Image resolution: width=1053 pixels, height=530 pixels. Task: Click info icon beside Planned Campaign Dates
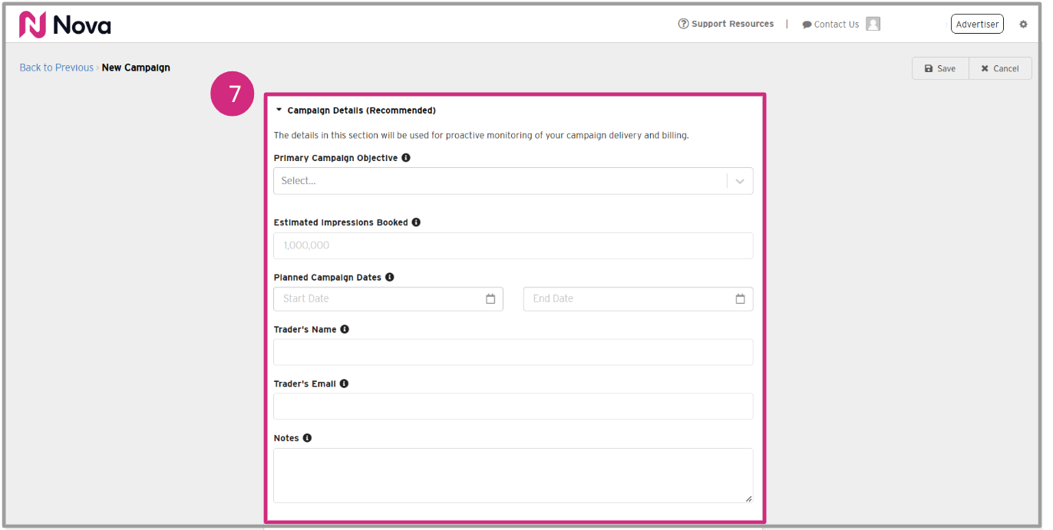pos(390,277)
